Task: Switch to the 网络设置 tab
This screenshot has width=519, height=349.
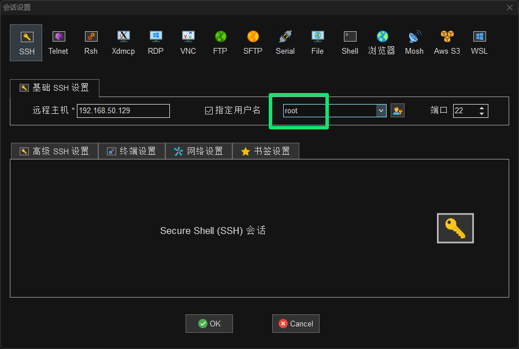Action: (x=199, y=151)
